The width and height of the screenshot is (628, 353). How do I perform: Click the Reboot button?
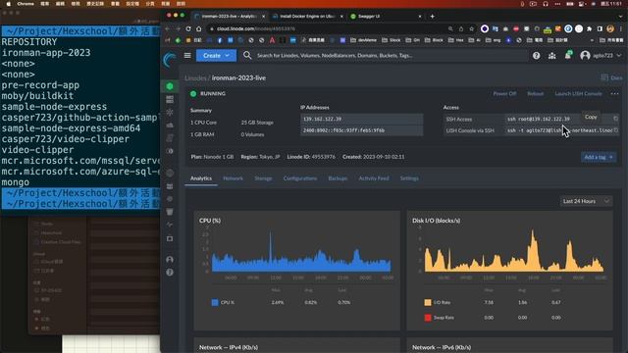click(536, 94)
